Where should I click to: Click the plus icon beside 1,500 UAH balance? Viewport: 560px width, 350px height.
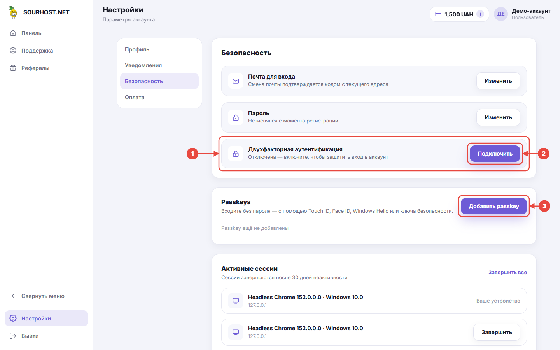point(480,14)
